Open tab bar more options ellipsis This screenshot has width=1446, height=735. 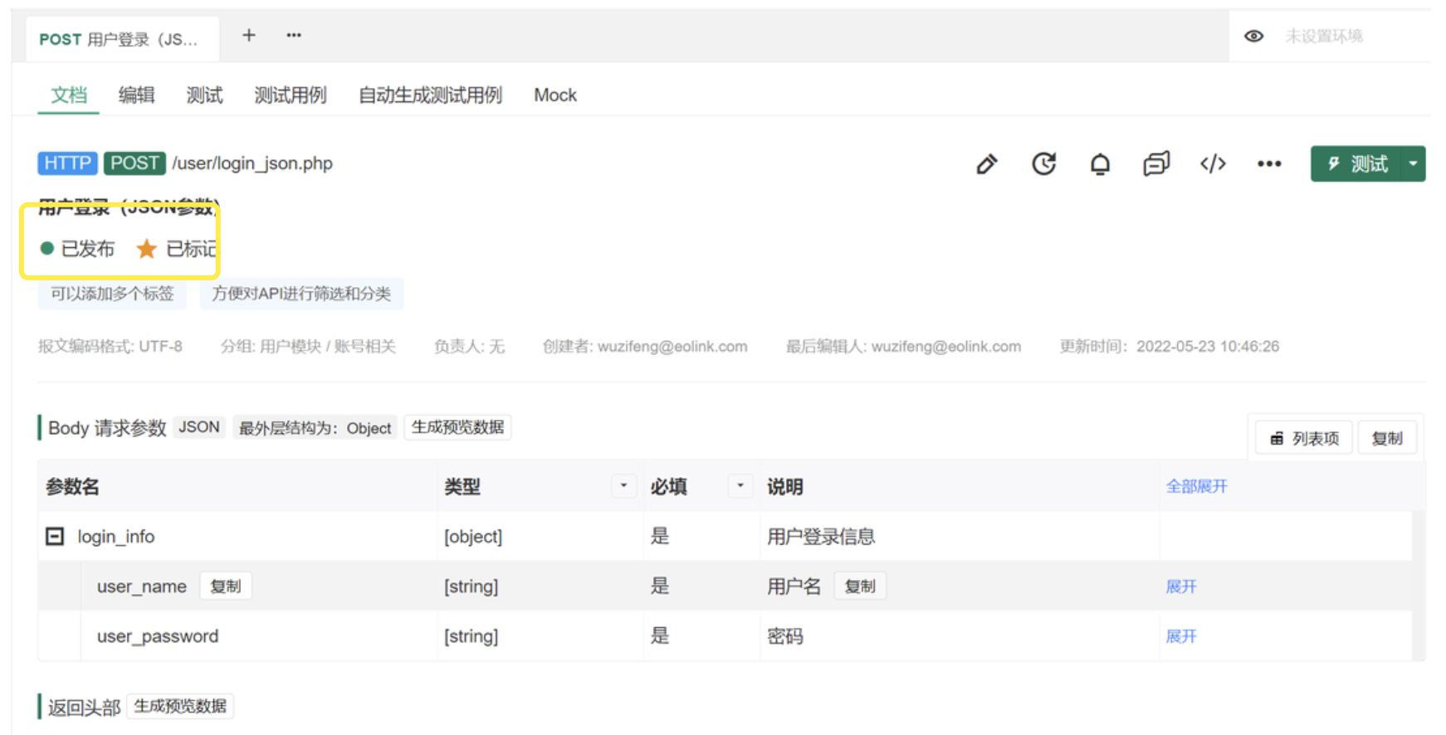click(x=294, y=36)
